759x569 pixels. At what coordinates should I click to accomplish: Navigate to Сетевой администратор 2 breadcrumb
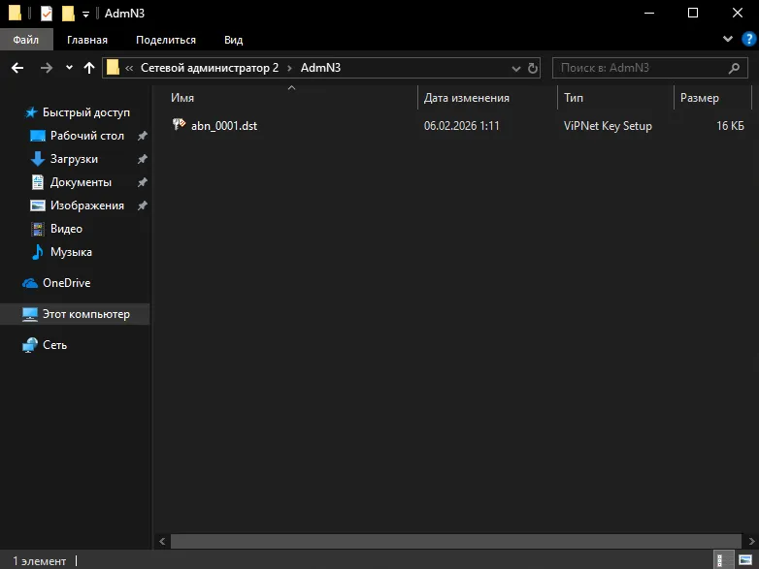210,68
